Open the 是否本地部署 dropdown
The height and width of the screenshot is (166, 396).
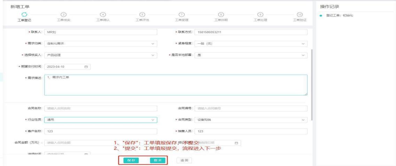pyautogui.click(x=303, y=55)
